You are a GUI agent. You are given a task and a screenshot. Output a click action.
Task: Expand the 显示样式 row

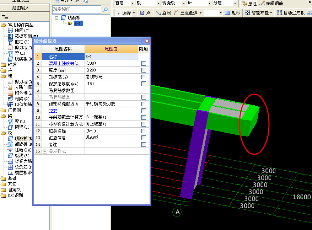click(45, 151)
